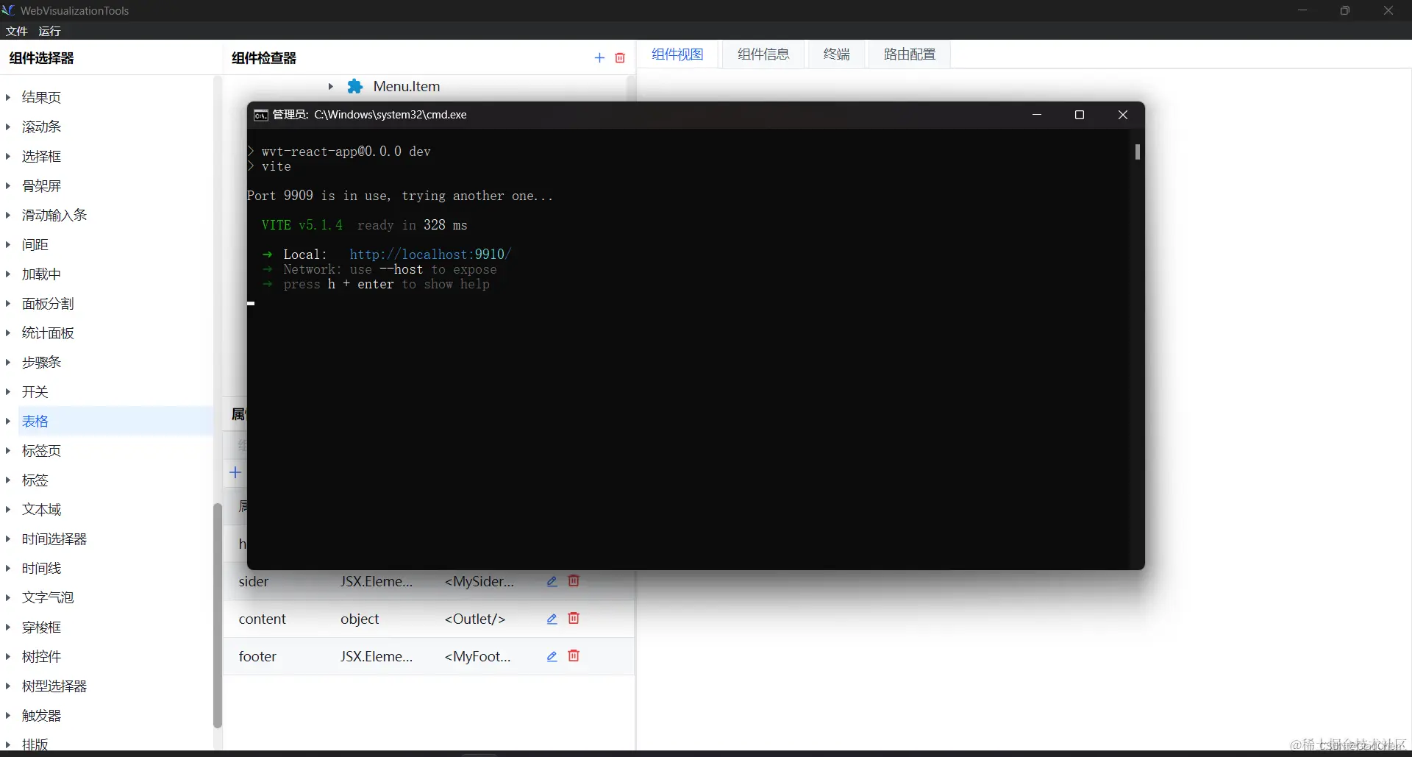Switch to the 组件信息 tab
The width and height of the screenshot is (1412, 757).
click(x=763, y=54)
